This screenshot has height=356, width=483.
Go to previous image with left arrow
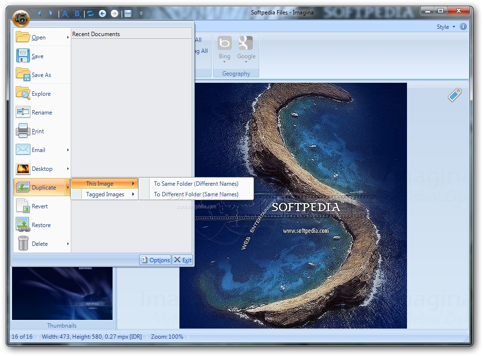coord(39,13)
